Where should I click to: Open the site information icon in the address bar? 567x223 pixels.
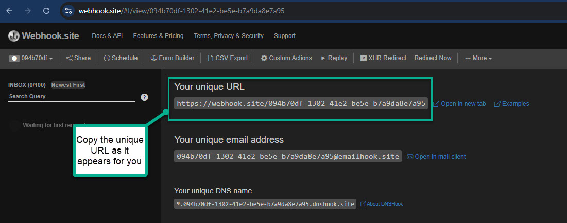68,11
